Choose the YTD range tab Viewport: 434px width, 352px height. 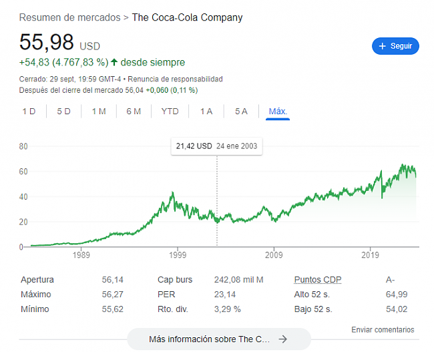170,112
